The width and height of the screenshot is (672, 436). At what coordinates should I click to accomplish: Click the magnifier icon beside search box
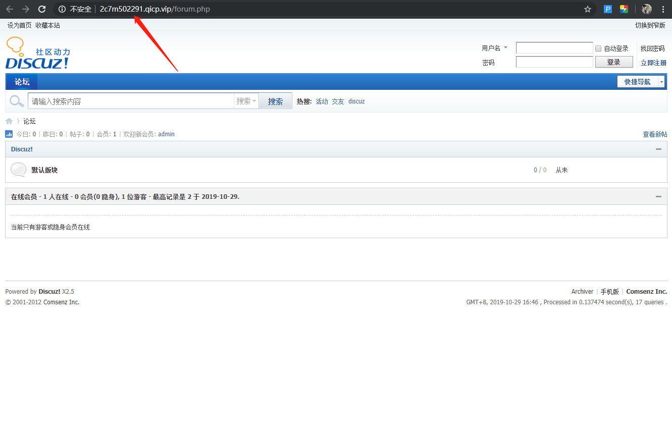pyautogui.click(x=17, y=101)
